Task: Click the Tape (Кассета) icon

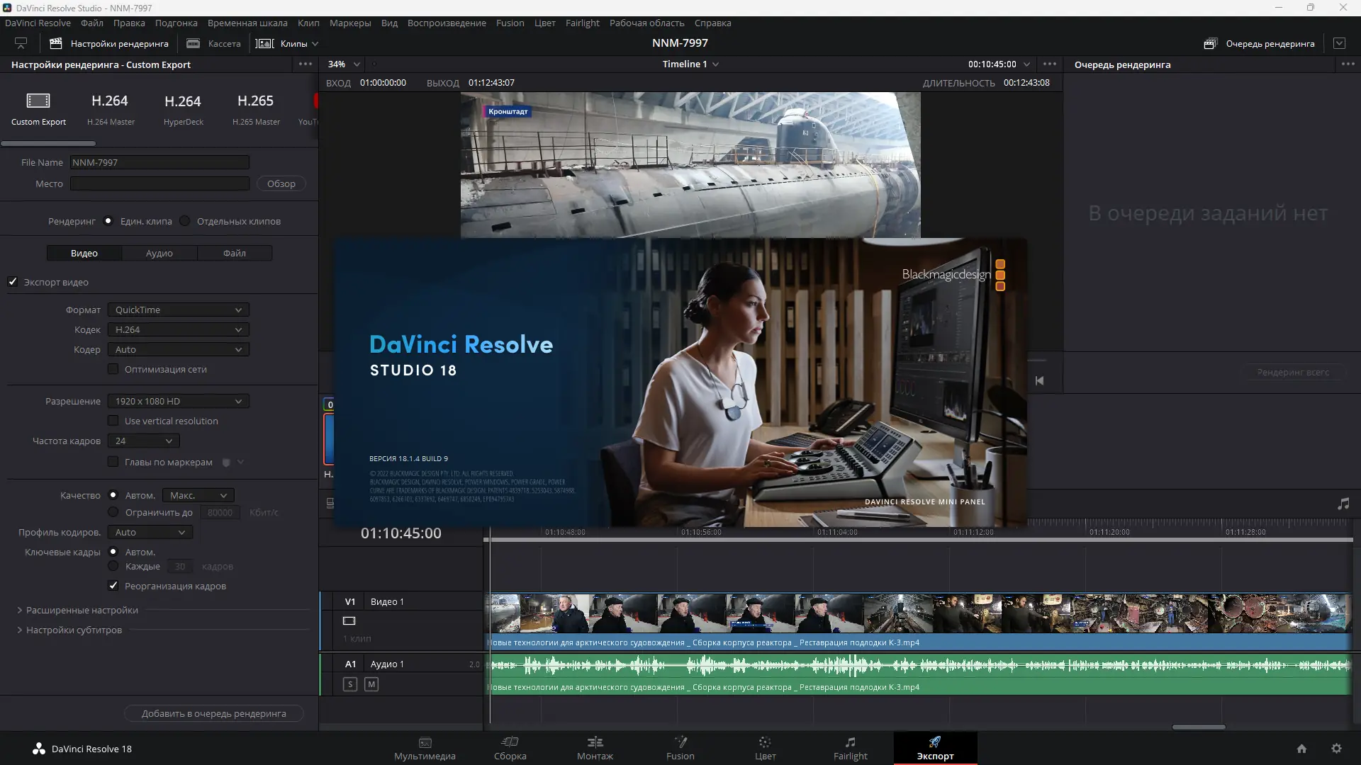Action: click(193, 44)
